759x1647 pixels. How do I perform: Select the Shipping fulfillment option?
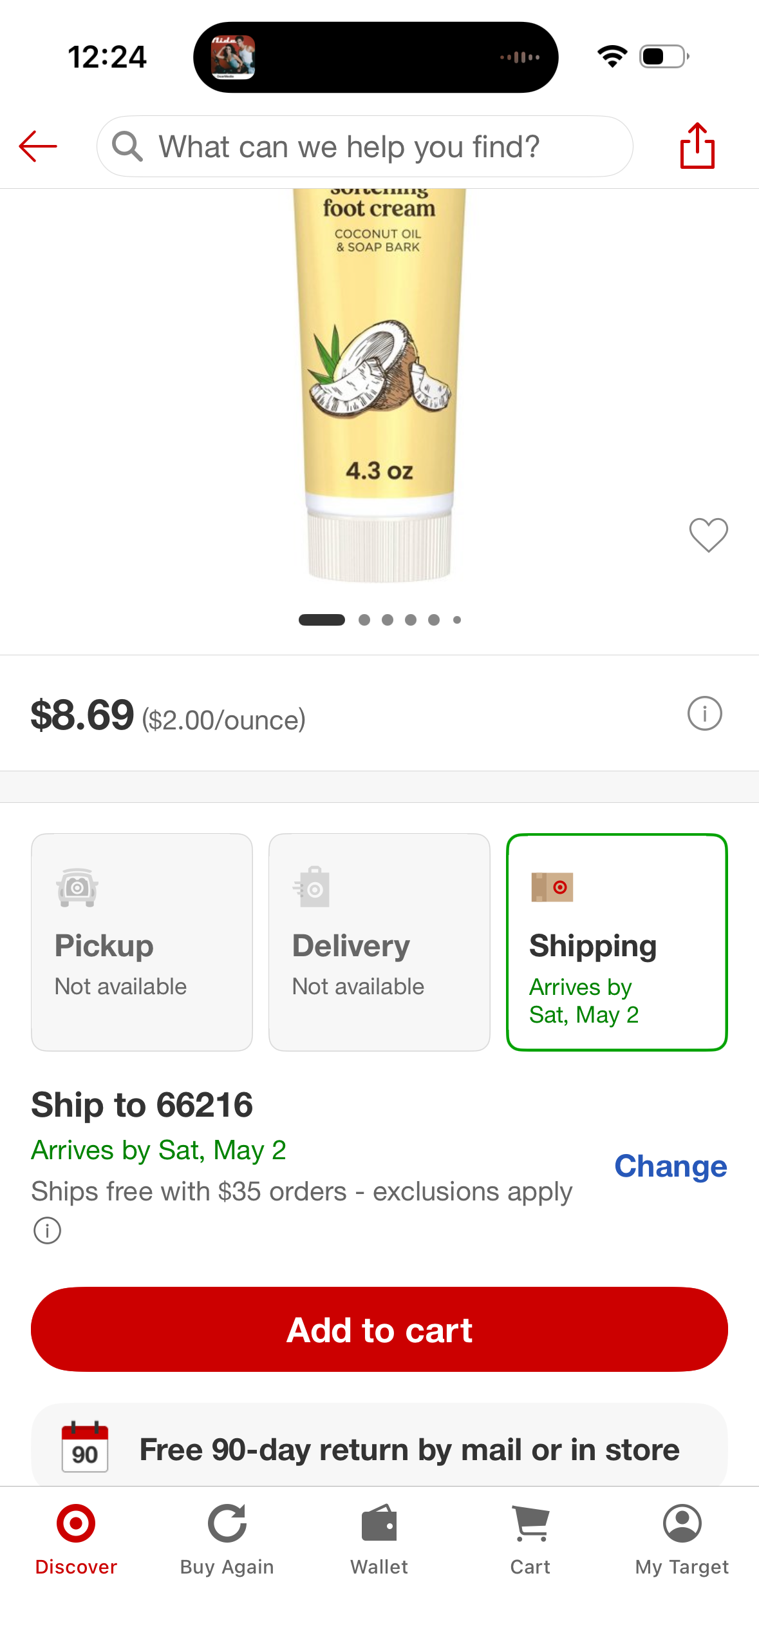(x=617, y=942)
